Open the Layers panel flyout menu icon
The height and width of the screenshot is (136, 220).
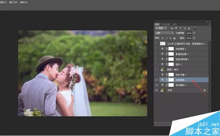click(209, 24)
